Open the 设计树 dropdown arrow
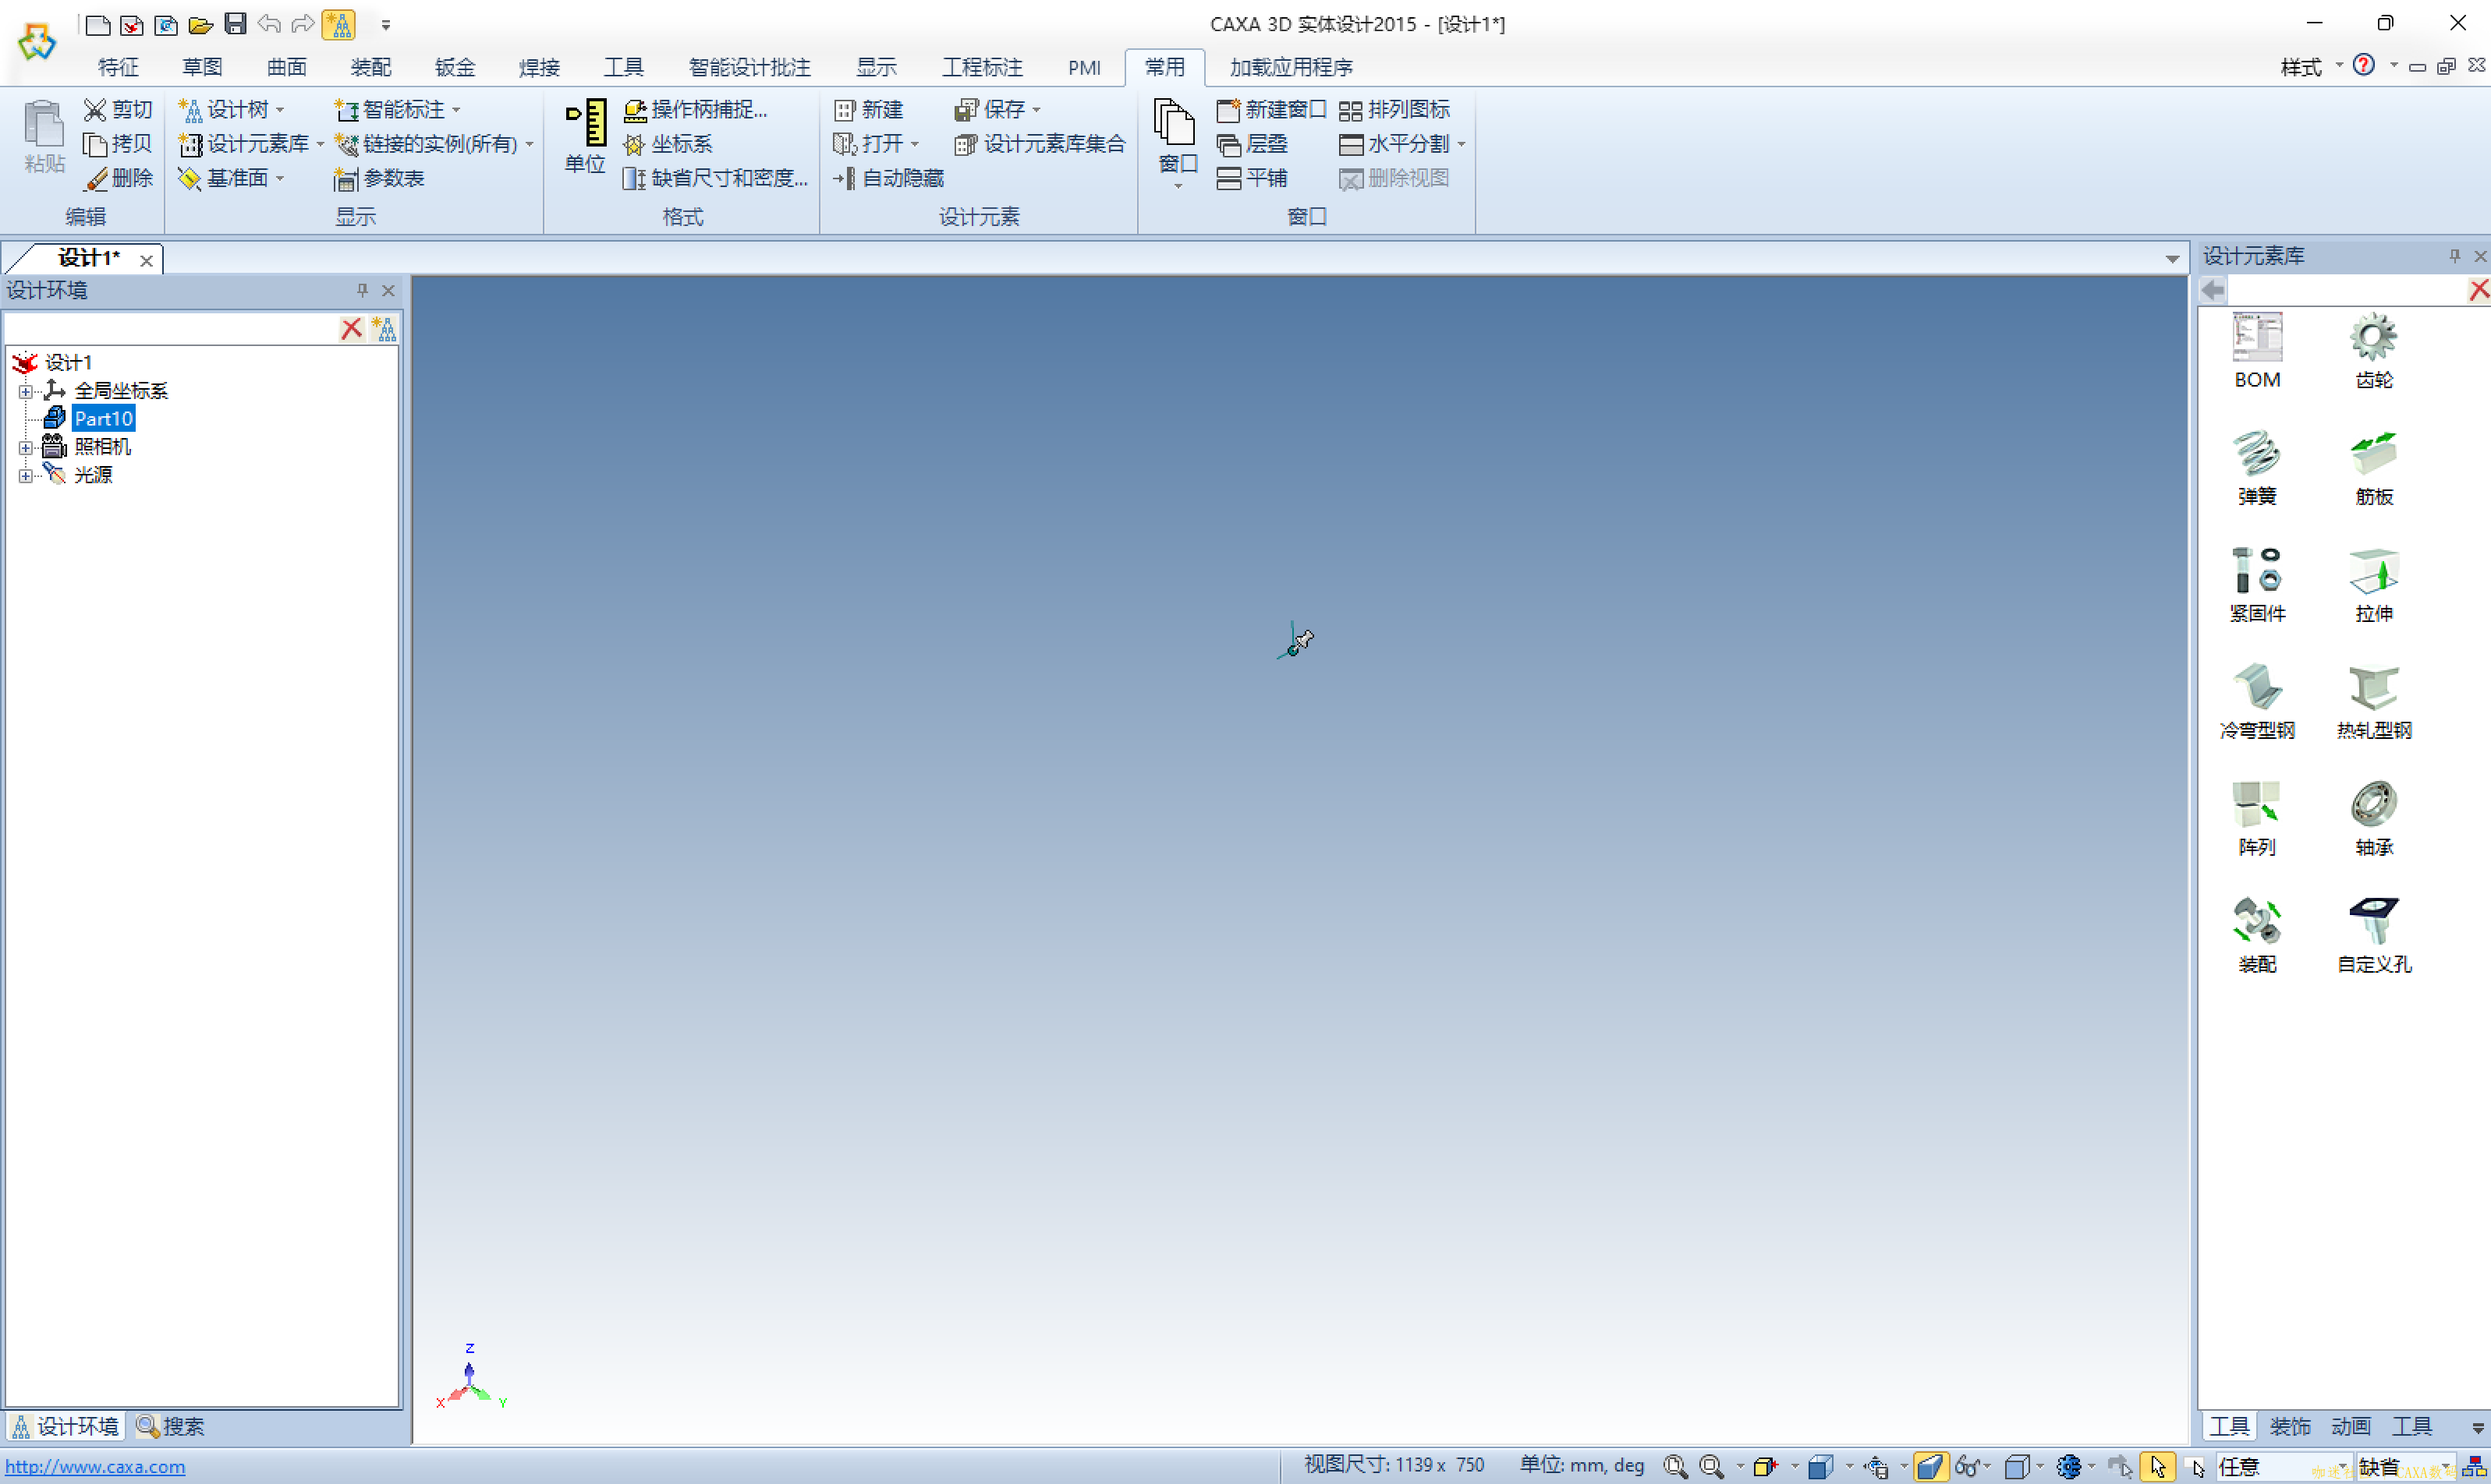Screen dimensions: 2491x1484 click(x=280, y=110)
